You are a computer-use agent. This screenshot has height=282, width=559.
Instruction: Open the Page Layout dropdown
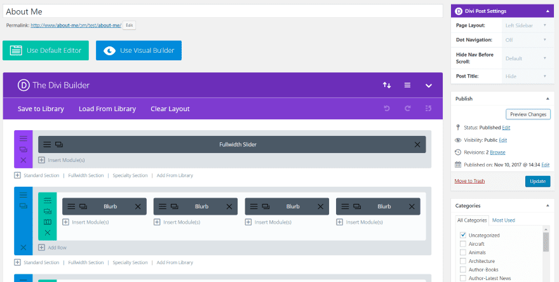526,25
